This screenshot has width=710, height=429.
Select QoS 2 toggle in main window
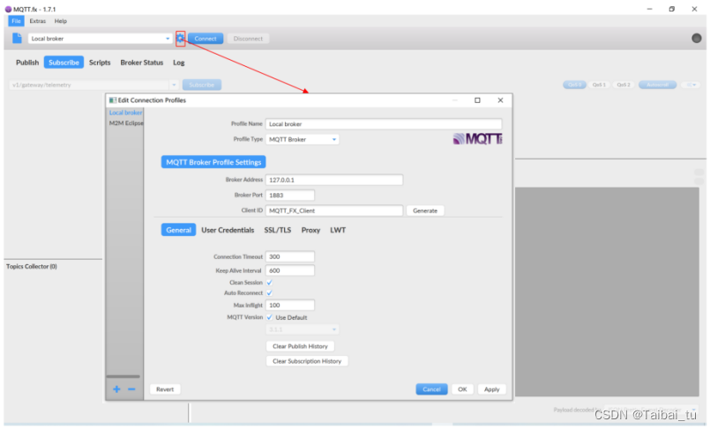coord(623,85)
